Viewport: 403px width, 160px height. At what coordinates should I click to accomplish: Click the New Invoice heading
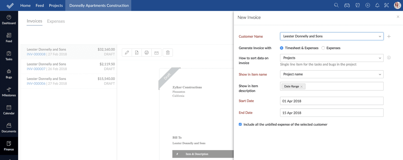(x=249, y=17)
